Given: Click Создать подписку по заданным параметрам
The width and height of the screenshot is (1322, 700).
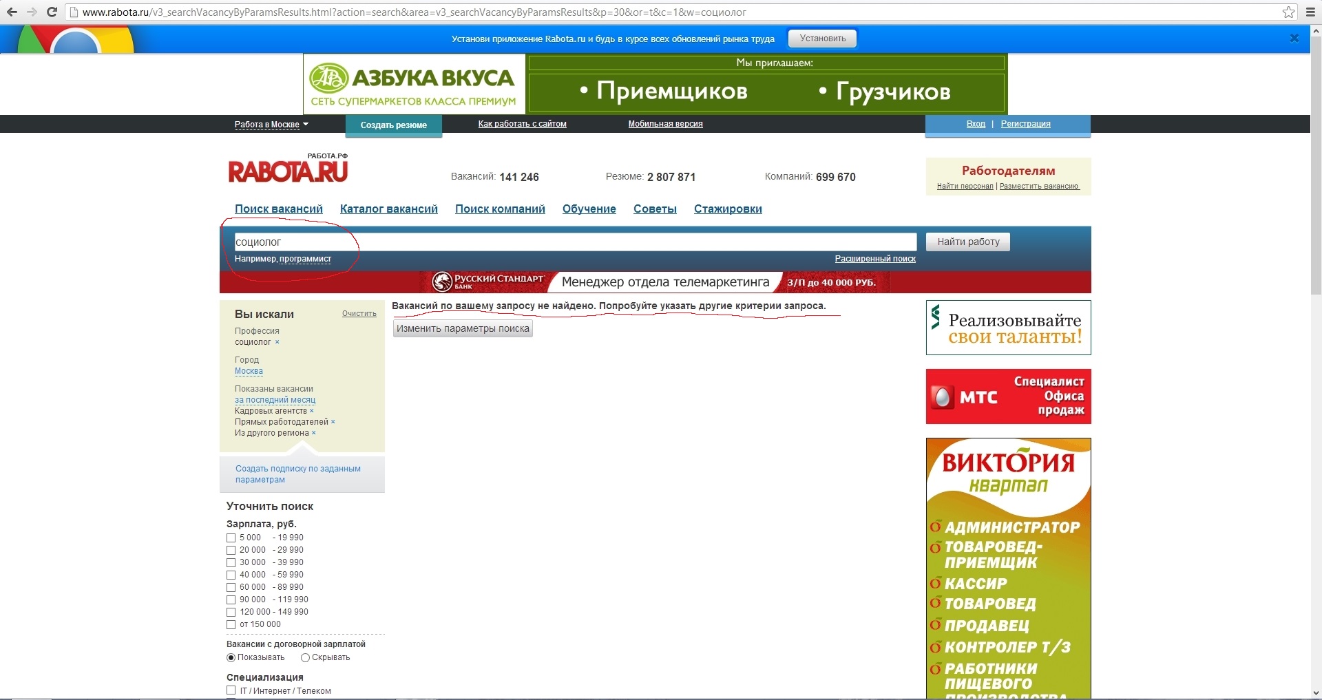Looking at the screenshot, I should pyautogui.click(x=298, y=474).
